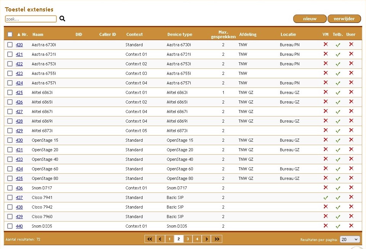Screen dimensions: 366x249
Task: Click 'Aantal resultaten: 72' footer text
Action: 23,239
